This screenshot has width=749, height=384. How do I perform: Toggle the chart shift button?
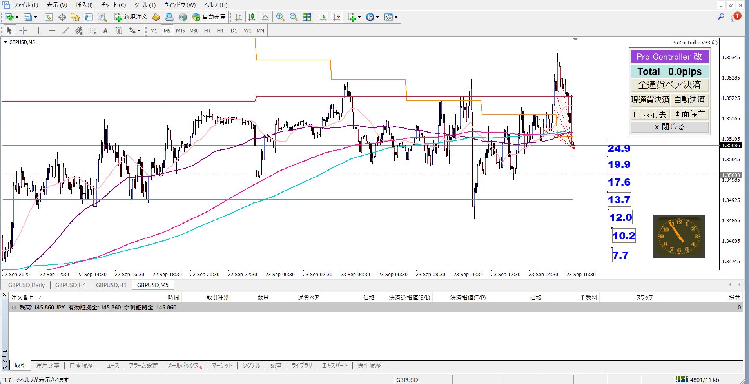tap(336, 17)
